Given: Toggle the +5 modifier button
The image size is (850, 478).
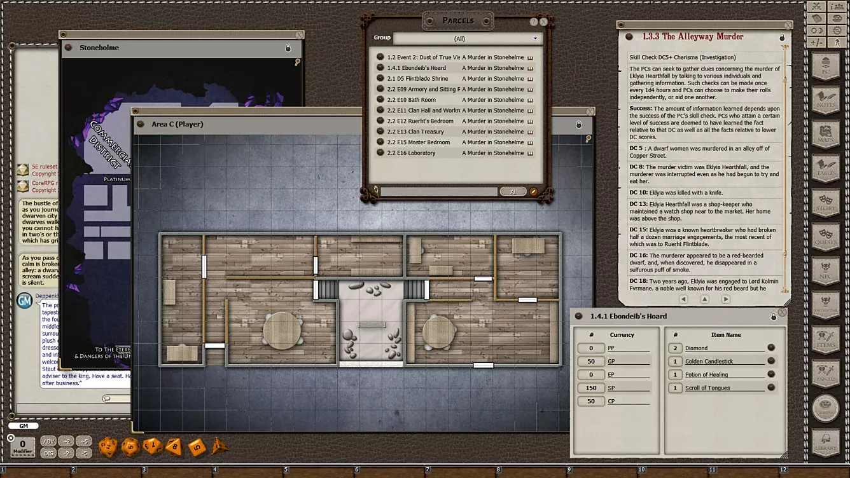Looking at the screenshot, I should (84, 441).
